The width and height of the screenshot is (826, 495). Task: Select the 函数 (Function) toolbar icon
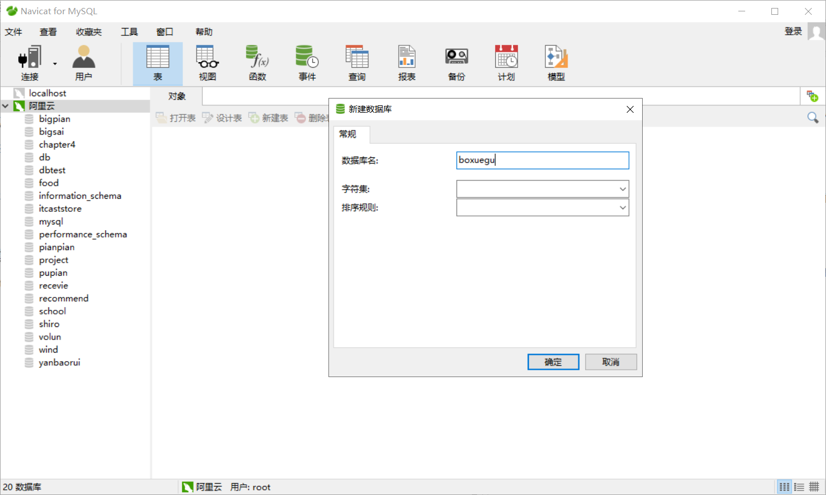(x=257, y=63)
